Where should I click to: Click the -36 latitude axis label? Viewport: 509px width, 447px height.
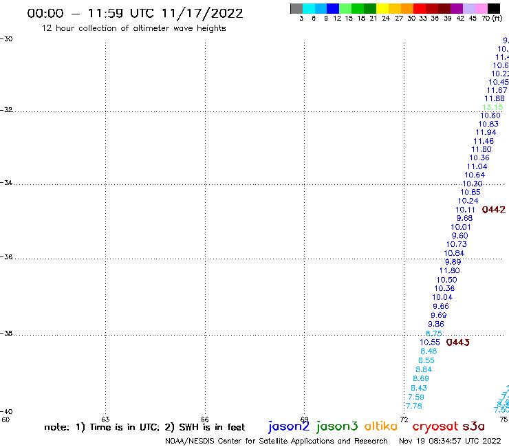(6, 257)
